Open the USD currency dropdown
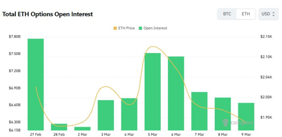 pyautogui.click(x=268, y=14)
